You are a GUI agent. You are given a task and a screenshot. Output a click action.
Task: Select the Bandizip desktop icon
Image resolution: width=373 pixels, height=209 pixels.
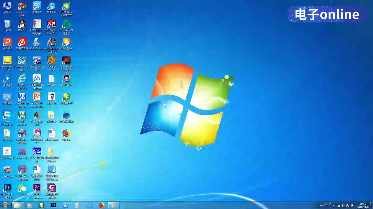pyautogui.click(x=7, y=81)
